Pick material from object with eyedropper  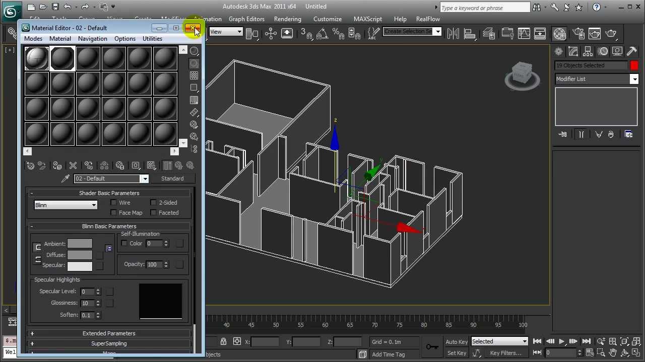(x=65, y=178)
